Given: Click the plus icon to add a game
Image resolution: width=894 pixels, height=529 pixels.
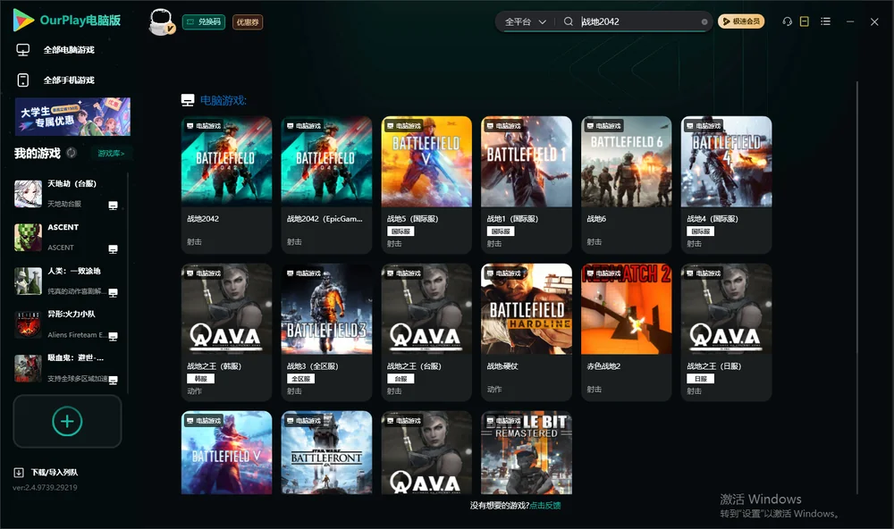Looking at the screenshot, I should pyautogui.click(x=67, y=421).
